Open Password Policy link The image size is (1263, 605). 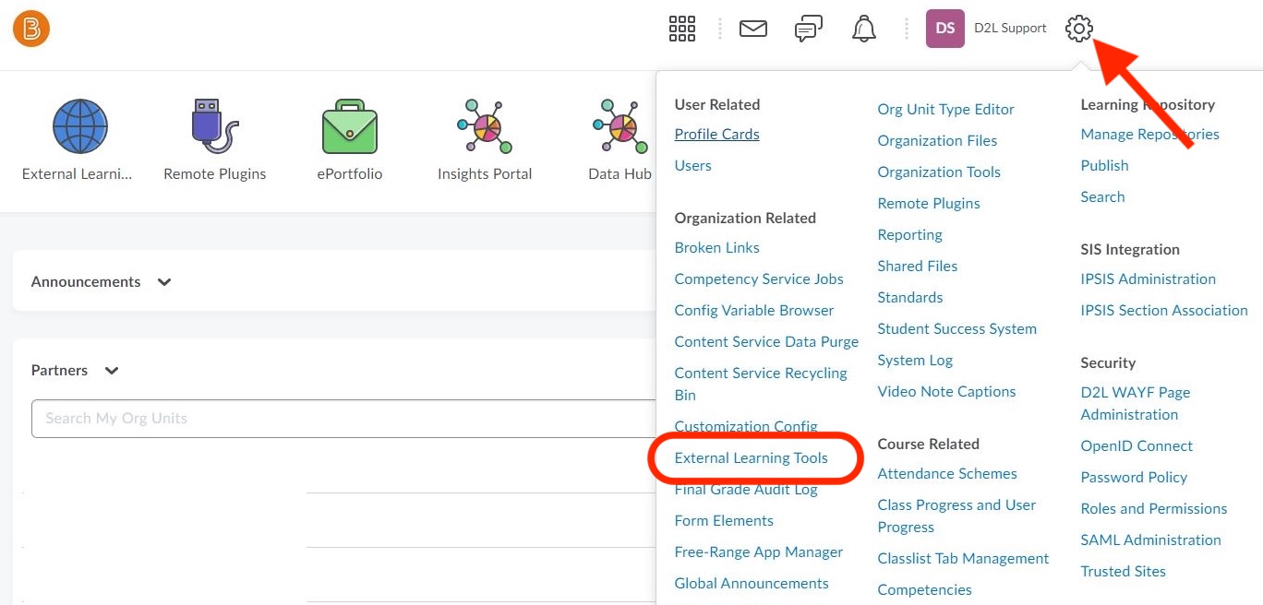coord(1134,478)
